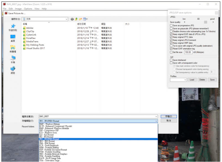Click the Quick Access star icon
Viewport: 222px width, 162px height.
point(13,27)
